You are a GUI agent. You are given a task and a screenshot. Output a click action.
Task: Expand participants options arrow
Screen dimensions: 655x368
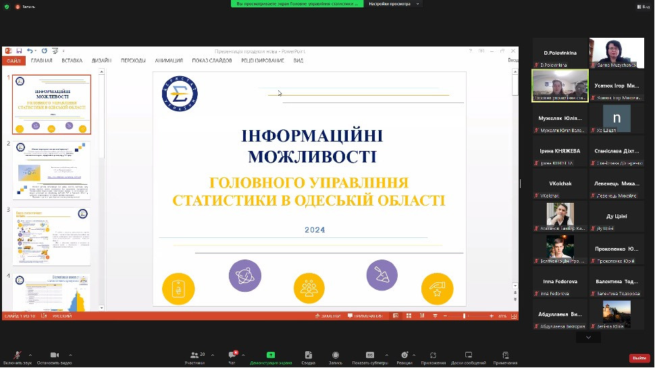click(213, 355)
